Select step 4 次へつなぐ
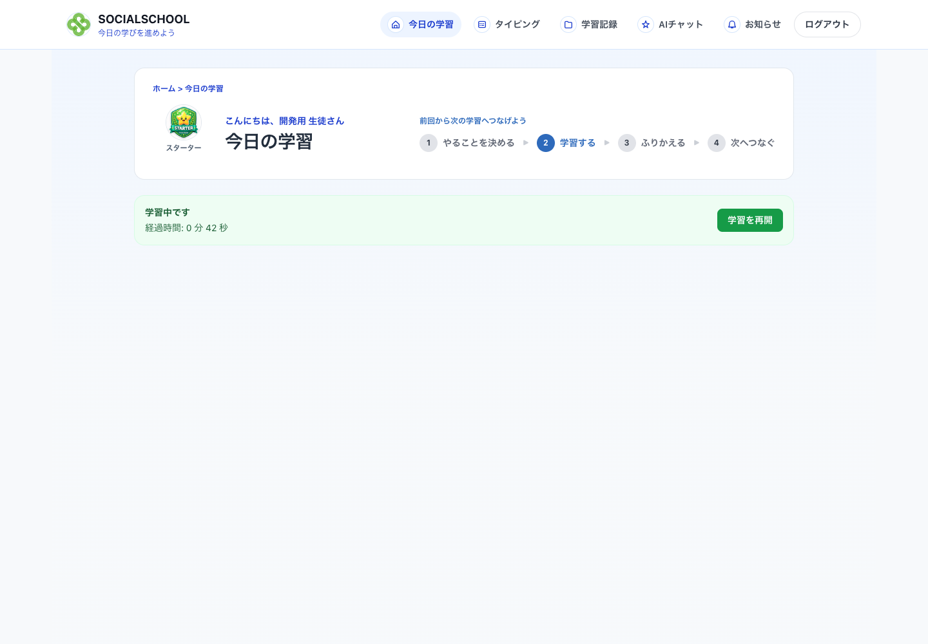The width and height of the screenshot is (928, 644). click(741, 143)
